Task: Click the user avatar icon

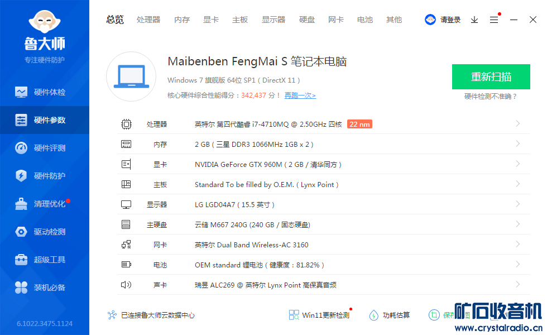Action: coord(430,20)
